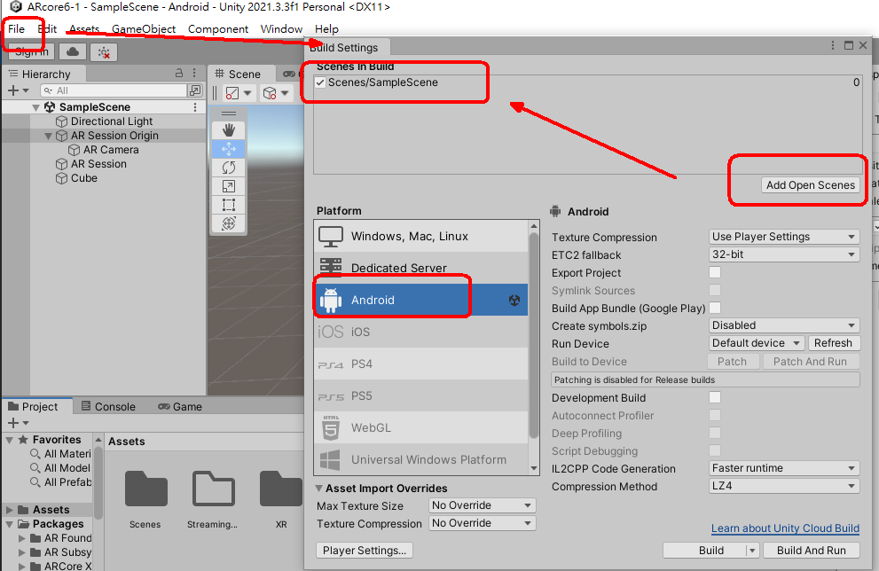Select the Windows, Mac, Linux platform

click(421, 237)
